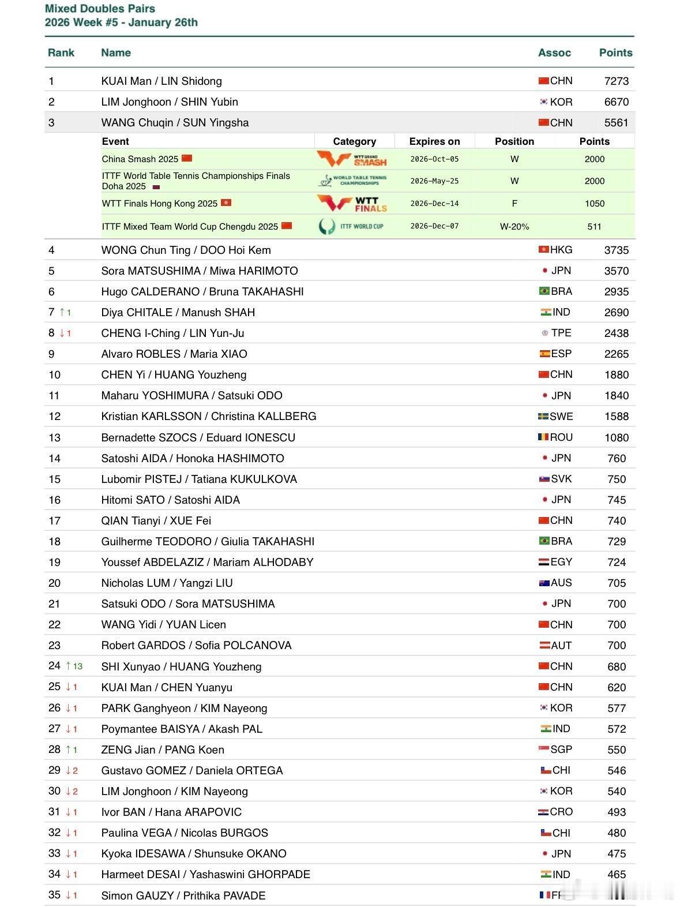Expand the Diya CHITALE / Manush SHAH row

tap(340, 312)
